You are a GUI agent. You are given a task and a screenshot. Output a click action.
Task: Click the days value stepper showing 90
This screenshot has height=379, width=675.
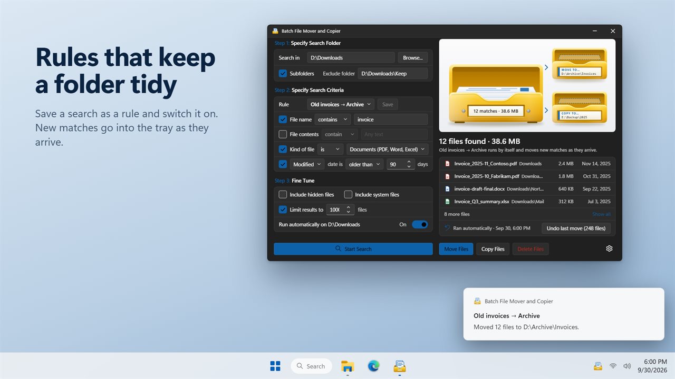(x=401, y=164)
